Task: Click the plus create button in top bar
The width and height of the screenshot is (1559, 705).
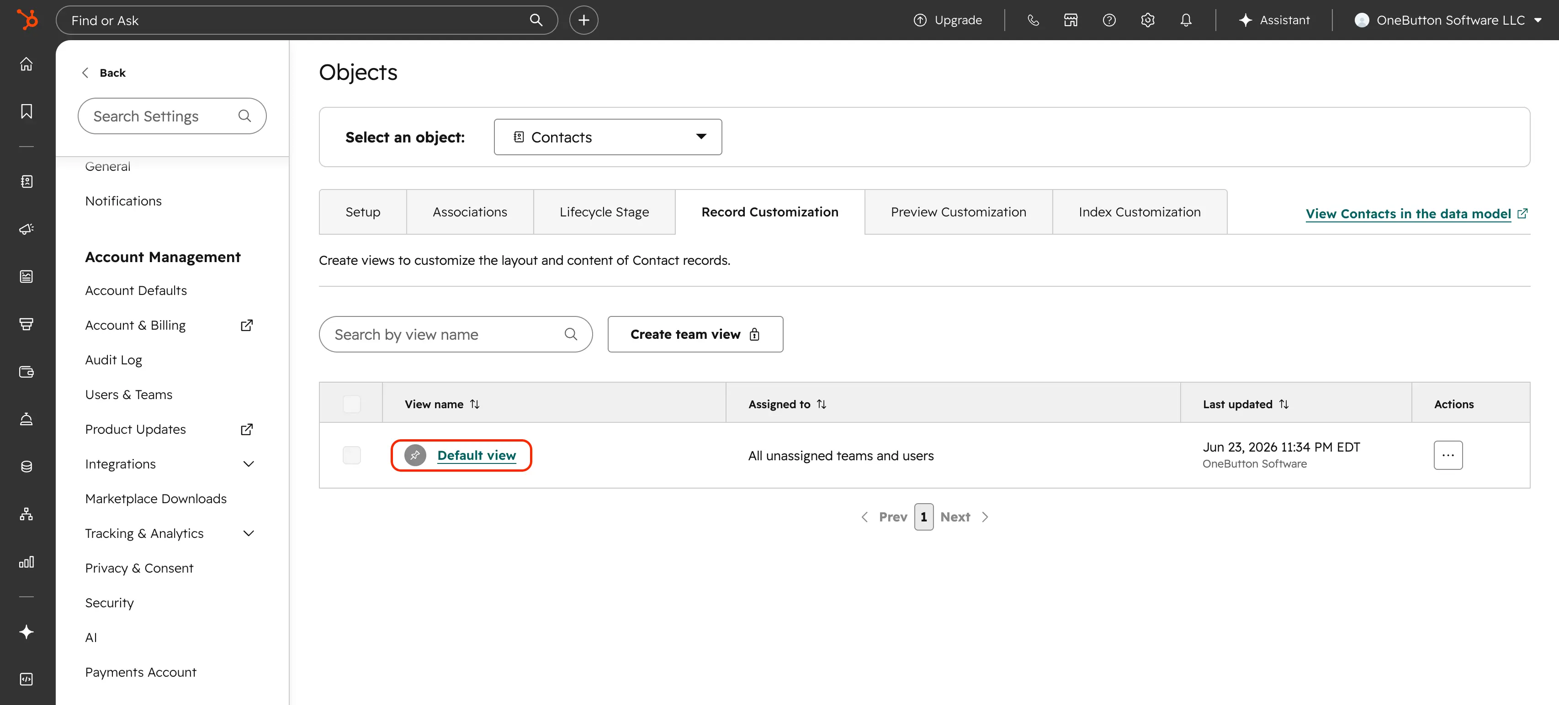Action: (x=583, y=20)
